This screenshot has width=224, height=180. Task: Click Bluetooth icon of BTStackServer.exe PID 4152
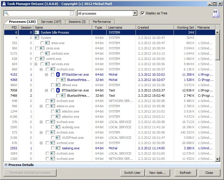[58, 75]
